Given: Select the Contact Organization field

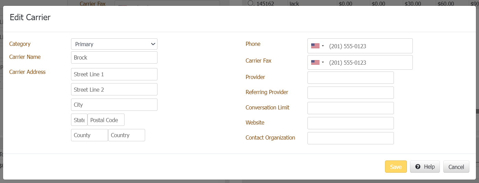Looking at the screenshot, I should click(350, 138).
